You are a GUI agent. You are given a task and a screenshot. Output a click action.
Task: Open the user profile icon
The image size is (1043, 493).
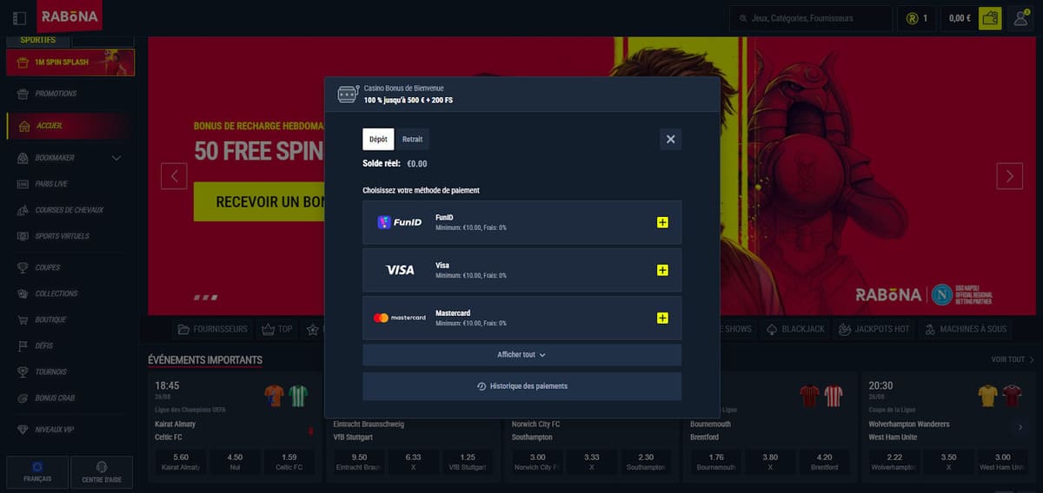1021,18
